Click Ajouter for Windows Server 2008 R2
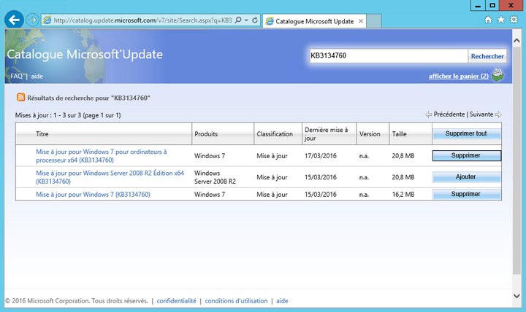This screenshot has height=312, width=526. tap(466, 176)
